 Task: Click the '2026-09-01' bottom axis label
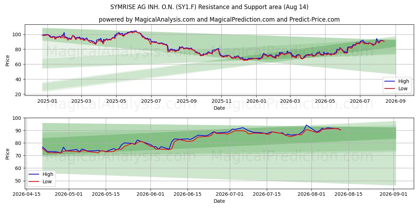394,194
